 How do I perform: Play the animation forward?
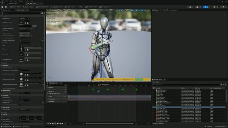click(58, 123)
